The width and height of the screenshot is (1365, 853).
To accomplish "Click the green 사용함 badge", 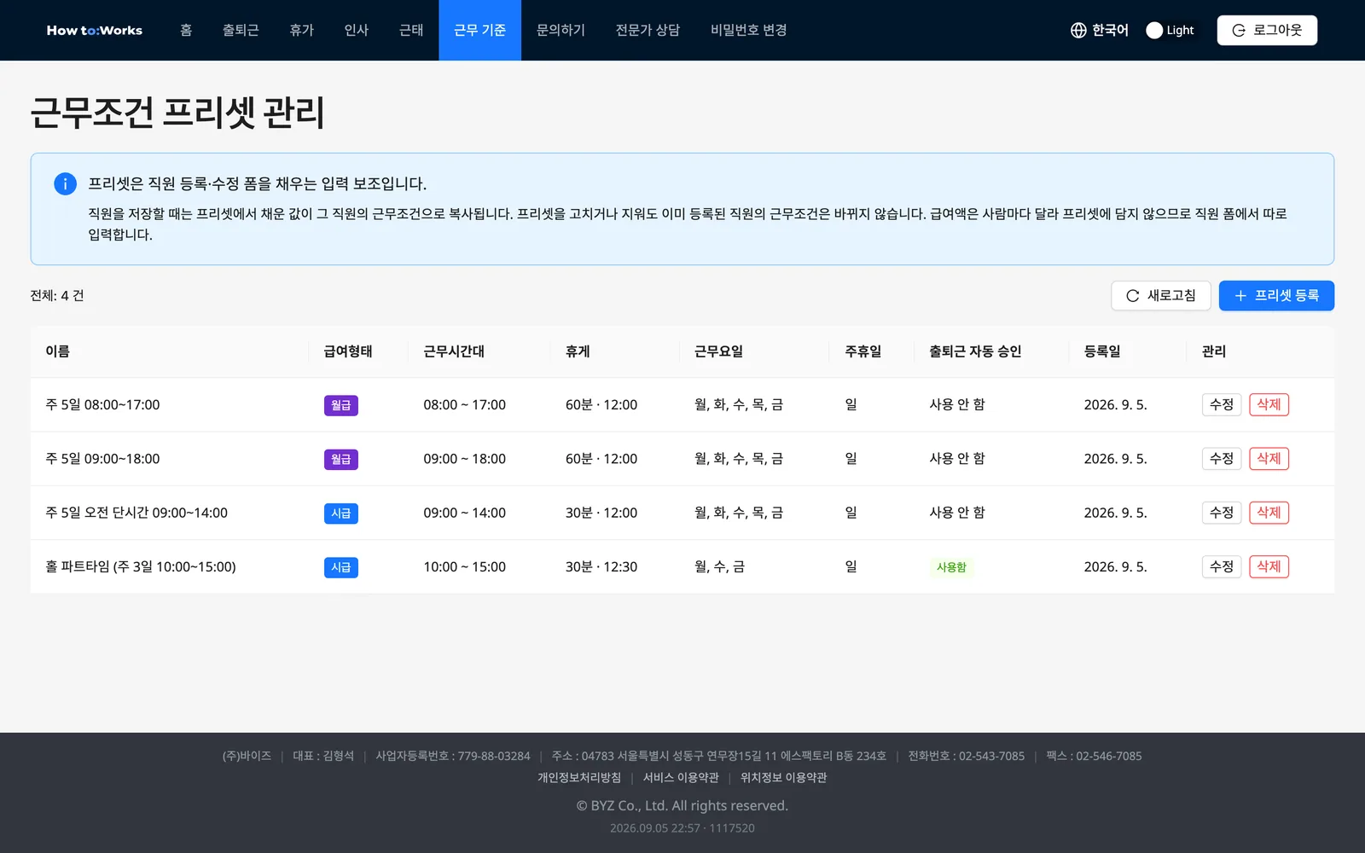I will (x=951, y=567).
